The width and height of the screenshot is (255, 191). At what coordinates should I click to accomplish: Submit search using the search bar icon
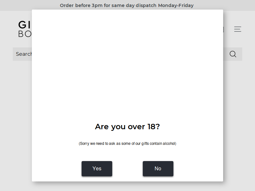click(233, 54)
